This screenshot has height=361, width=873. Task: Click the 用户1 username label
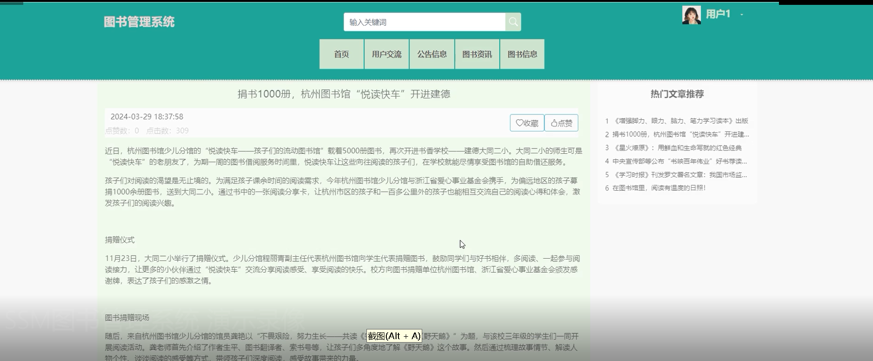coord(718,14)
